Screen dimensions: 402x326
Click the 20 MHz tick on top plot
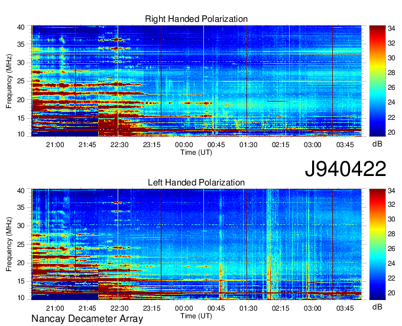21,100
